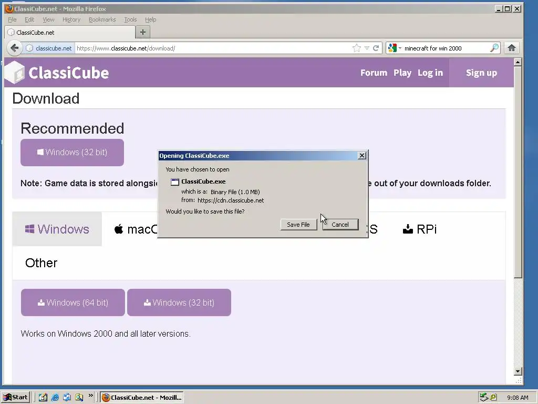
Task: Open a new tab with plus button
Action: [143, 32]
